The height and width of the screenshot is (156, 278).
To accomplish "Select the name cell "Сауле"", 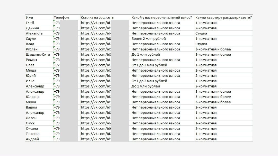I will click(x=31, y=39).
